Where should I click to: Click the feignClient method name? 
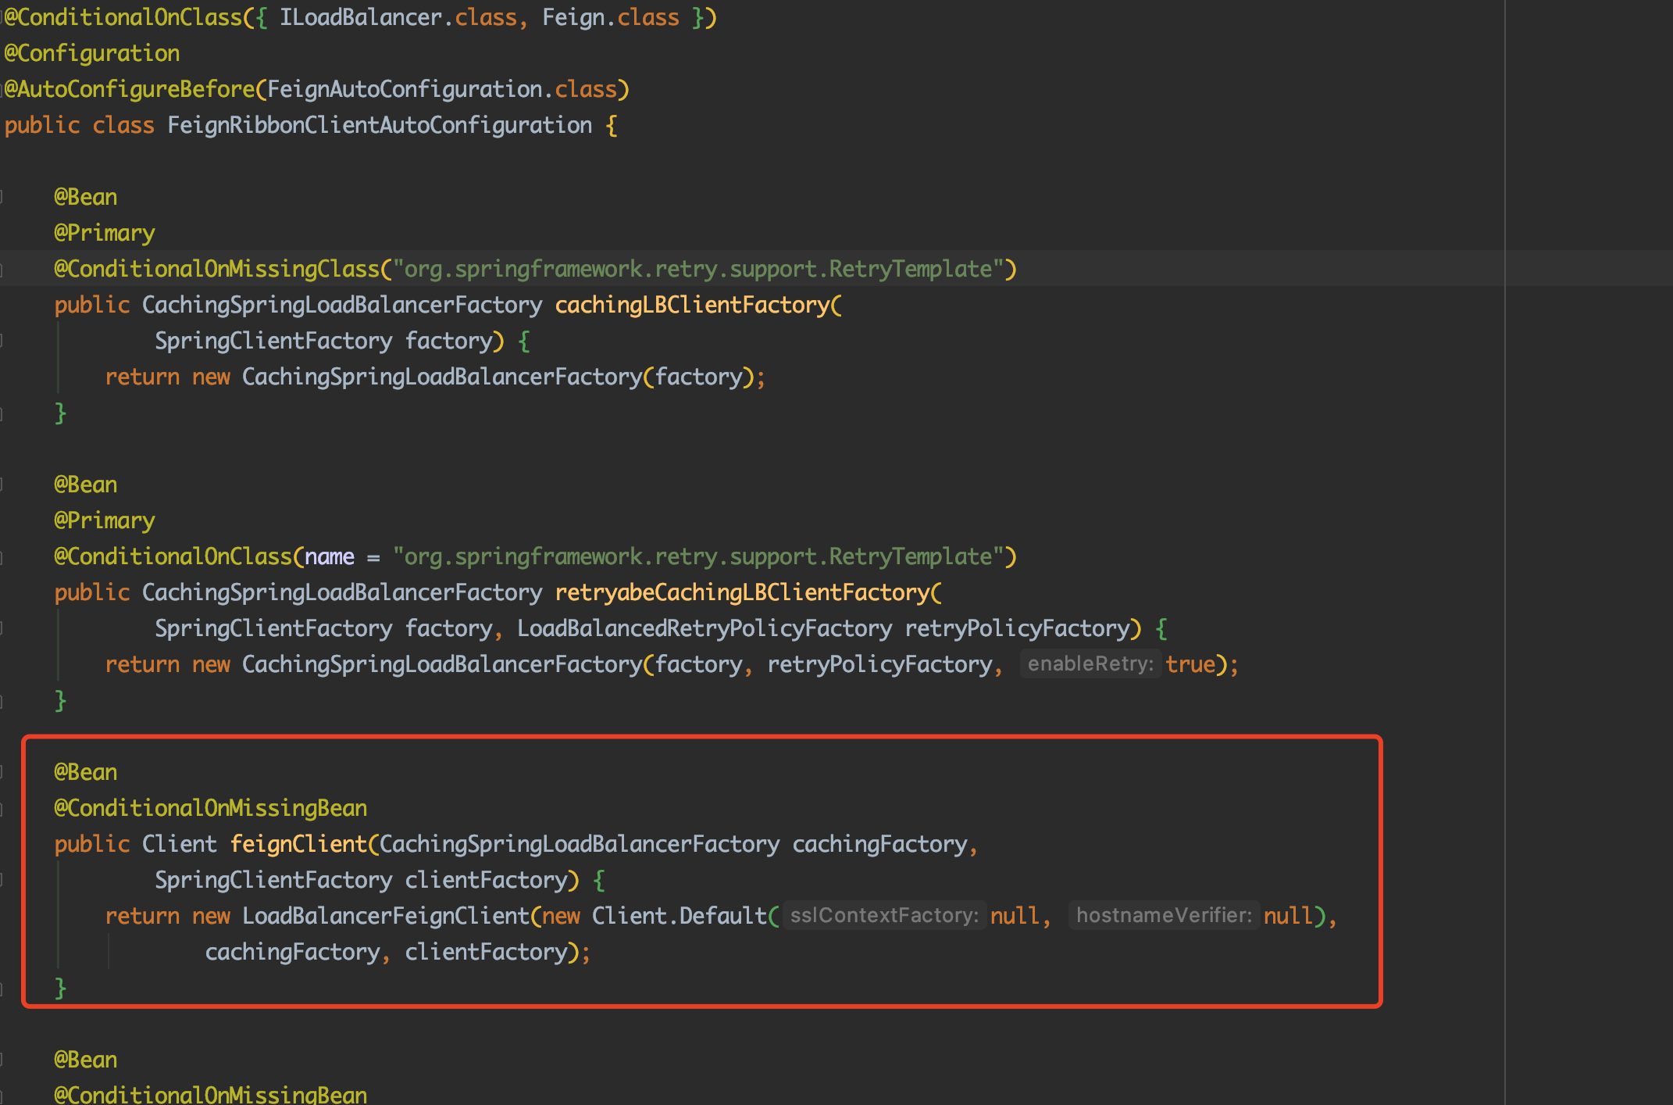[x=298, y=844]
